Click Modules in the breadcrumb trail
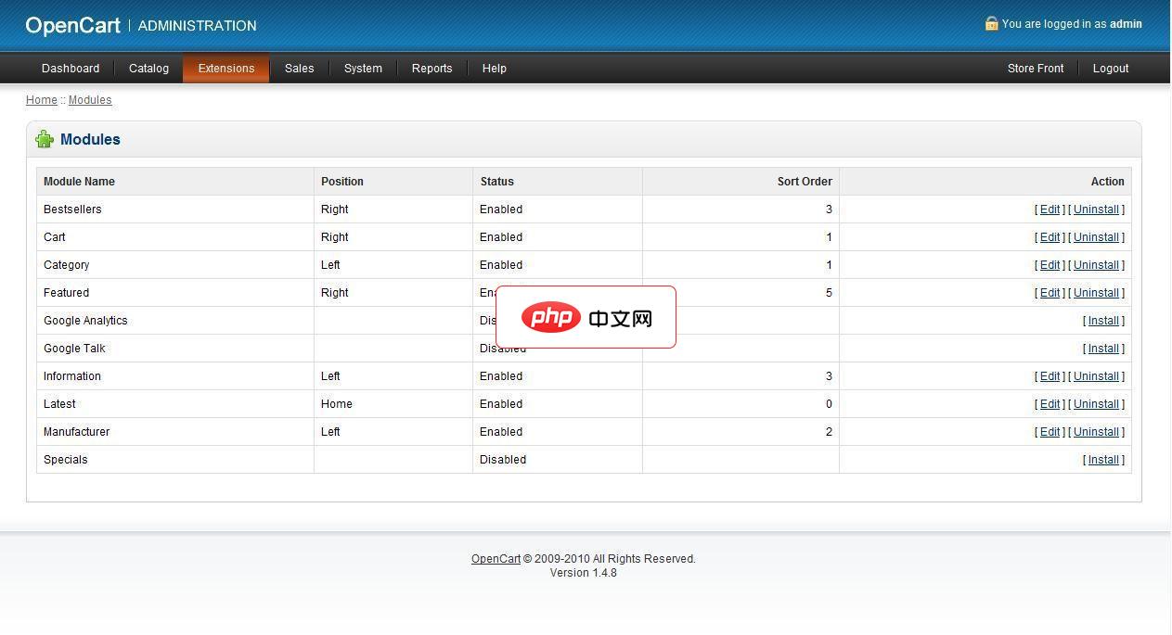 [x=89, y=100]
